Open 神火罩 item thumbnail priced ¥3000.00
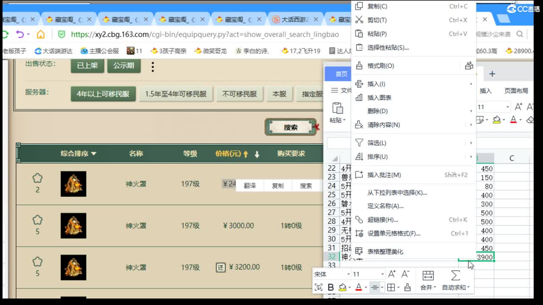The image size is (543, 305). pos(73,225)
